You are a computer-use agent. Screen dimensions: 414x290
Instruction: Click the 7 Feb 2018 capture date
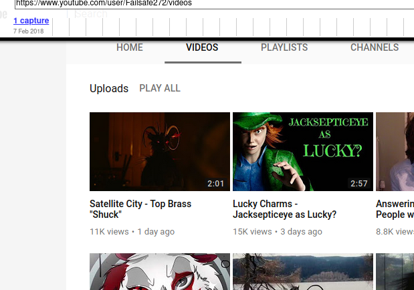[x=29, y=31]
